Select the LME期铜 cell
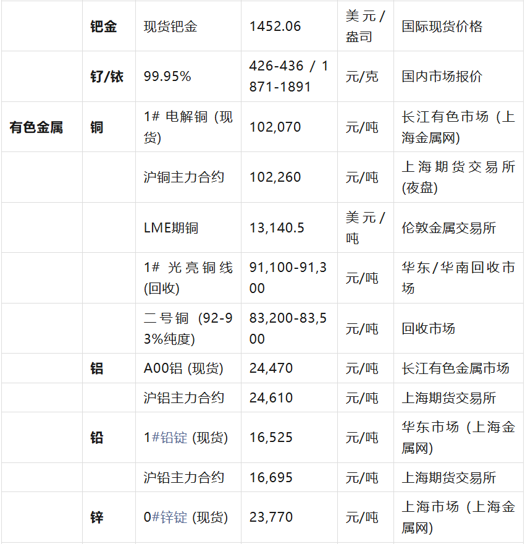Image resolution: width=525 pixels, height=544 pixels. [171, 228]
